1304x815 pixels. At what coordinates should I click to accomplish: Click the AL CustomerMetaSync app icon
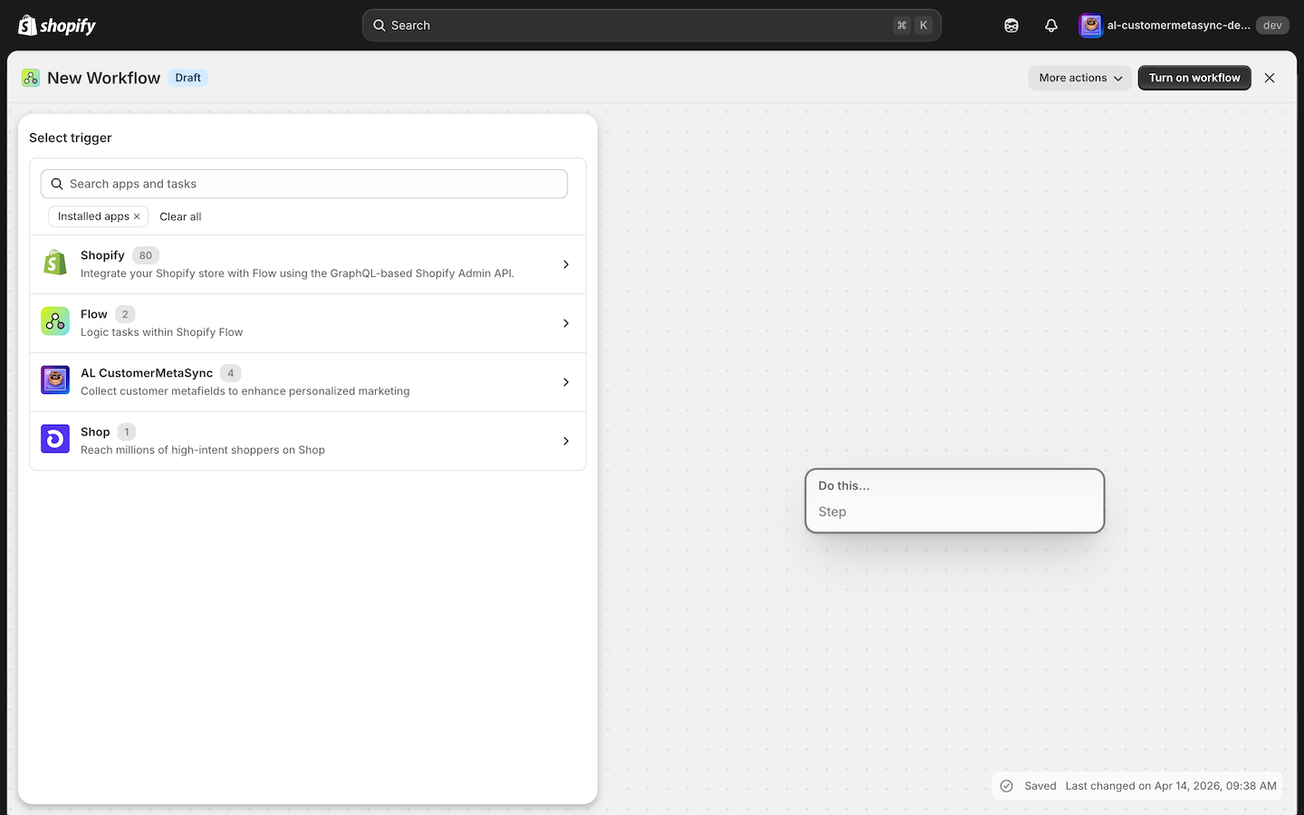tap(55, 380)
